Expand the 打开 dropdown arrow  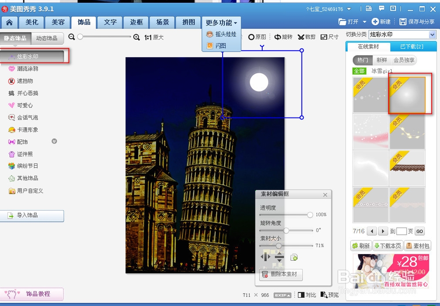[364, 22]
